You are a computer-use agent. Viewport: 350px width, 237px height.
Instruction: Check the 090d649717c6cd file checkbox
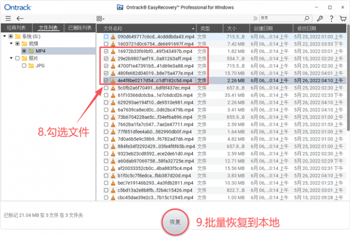pos(106,37)
